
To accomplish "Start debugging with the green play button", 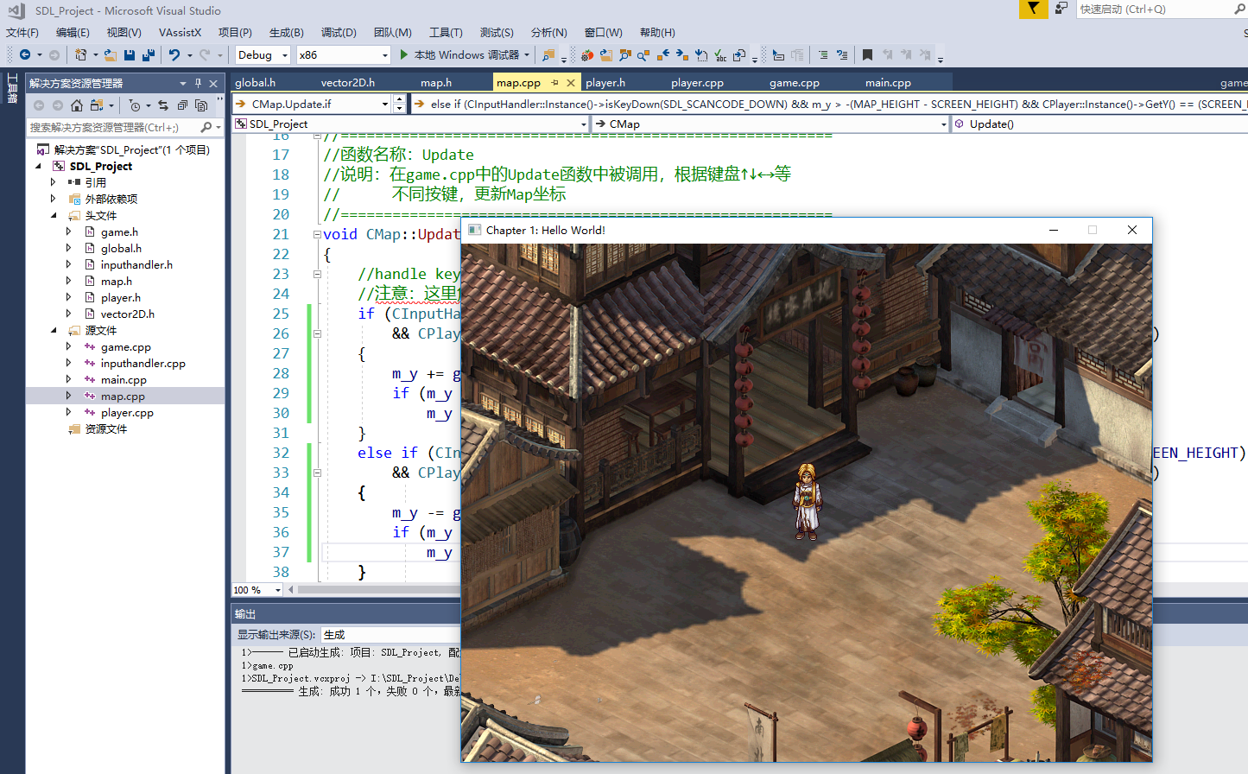I will [x=403, y=55].
